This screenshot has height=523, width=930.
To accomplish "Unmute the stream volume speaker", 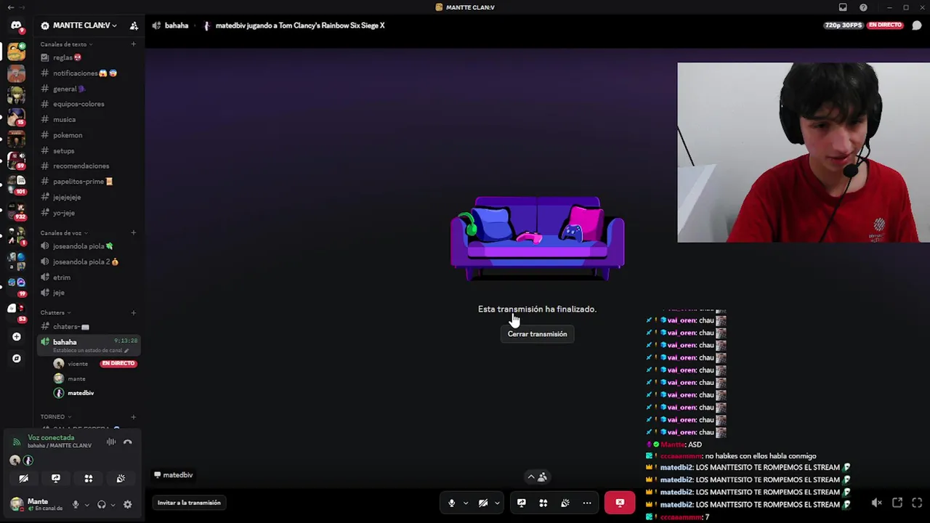I will [x=877, y=503].
